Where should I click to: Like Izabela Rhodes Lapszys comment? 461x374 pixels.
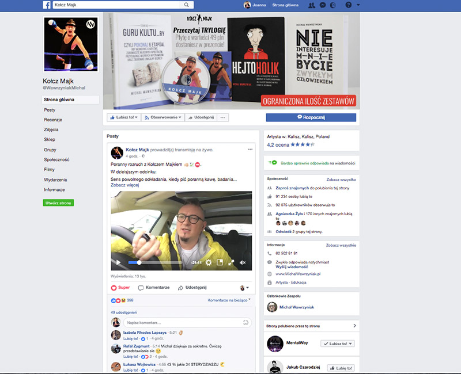click(x=131, y=338)
